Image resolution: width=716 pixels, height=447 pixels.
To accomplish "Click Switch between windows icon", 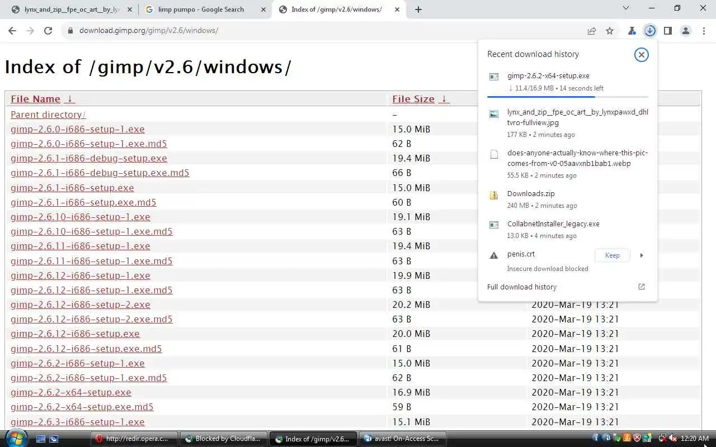I will (x=54, y=439).
